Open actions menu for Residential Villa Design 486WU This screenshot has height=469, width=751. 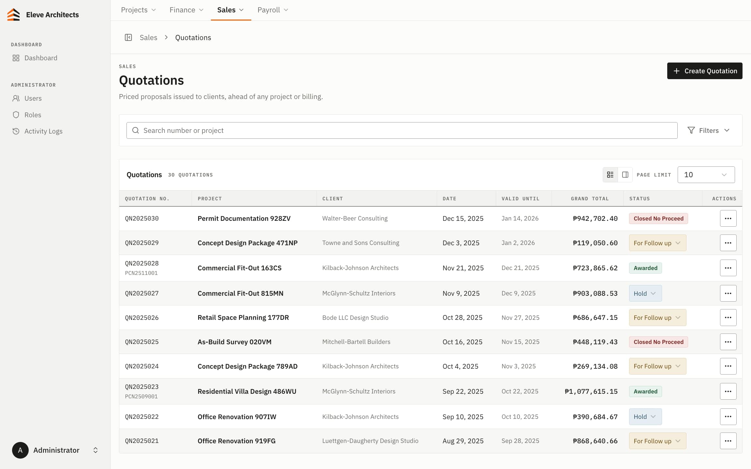[x=728, y=391]
